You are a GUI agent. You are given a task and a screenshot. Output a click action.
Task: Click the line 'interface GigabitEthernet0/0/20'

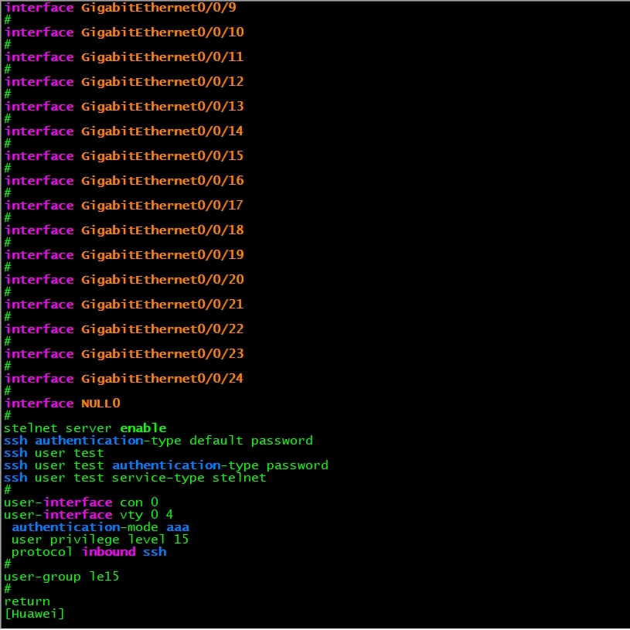point(124,280)
